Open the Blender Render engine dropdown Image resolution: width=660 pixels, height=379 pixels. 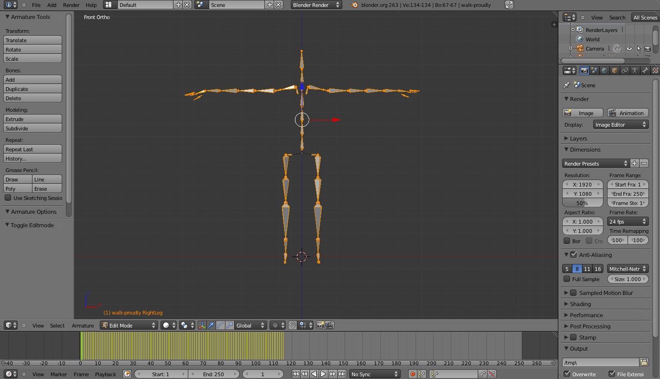[x=316, y=5]
